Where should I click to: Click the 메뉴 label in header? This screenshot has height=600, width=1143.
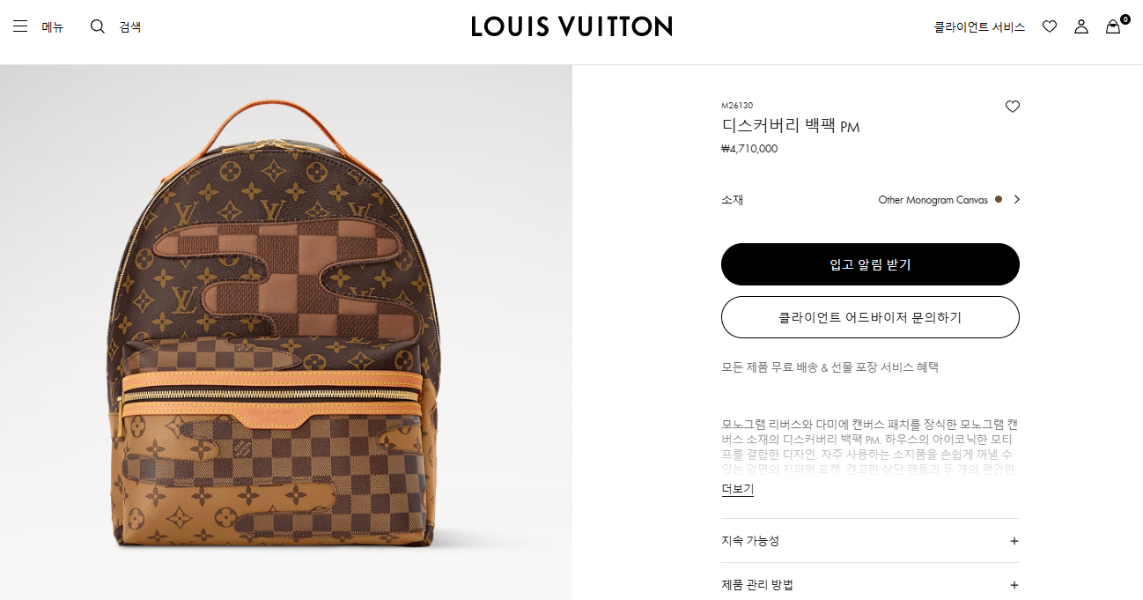[x=53, y=27]
